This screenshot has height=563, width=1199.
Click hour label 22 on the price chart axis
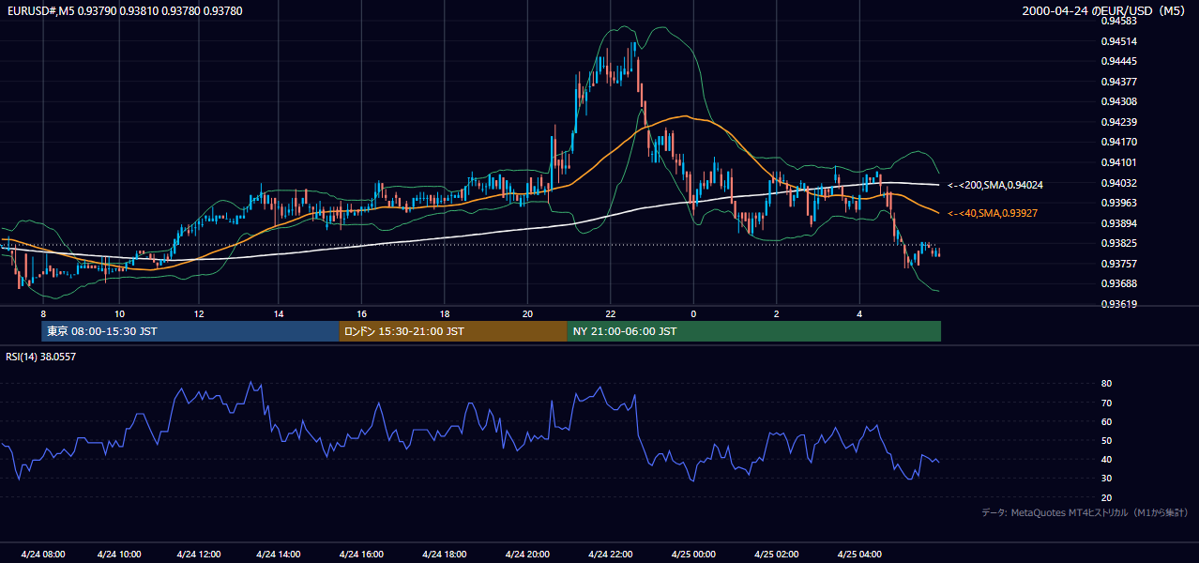pyautogui.click(x=611, y=313)
